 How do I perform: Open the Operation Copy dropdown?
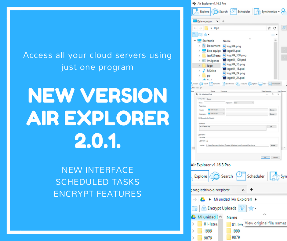243,103
